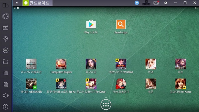Launch Lineage Red Knights
The image size is (199, 112).
pyautogui.click(x=61, y=64)
